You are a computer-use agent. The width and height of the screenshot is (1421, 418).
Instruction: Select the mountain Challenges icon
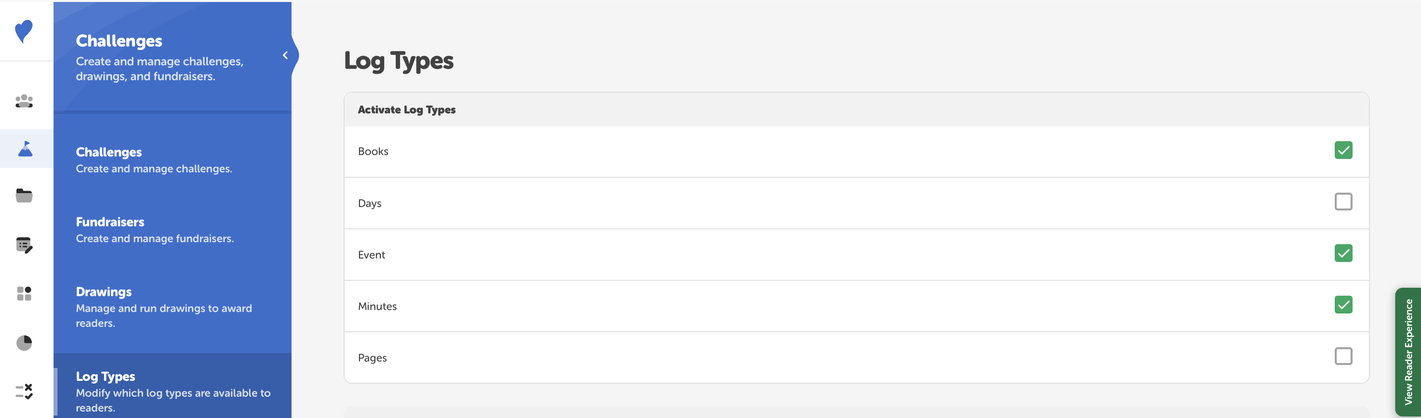click(x=24, y=148)
